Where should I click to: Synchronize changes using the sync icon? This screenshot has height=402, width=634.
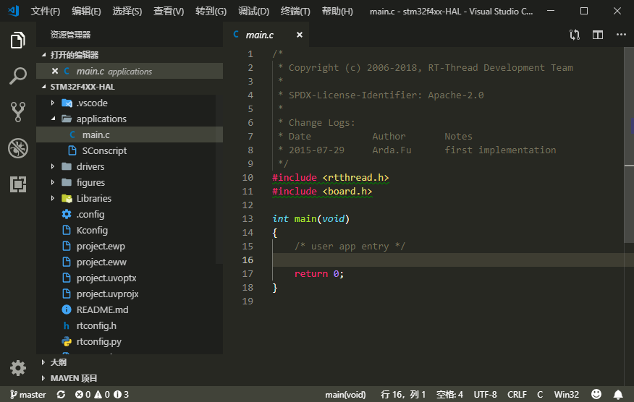(x=61, y=394)
